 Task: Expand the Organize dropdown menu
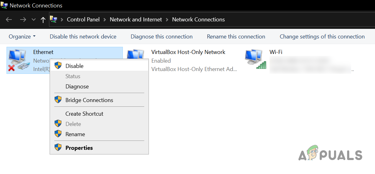[x=22, y=37]
